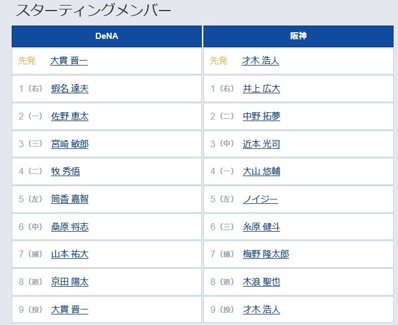Screen dimensions: 398x325
Task: Open 佐野 恵太 player page
Action: tap(69, 116)
